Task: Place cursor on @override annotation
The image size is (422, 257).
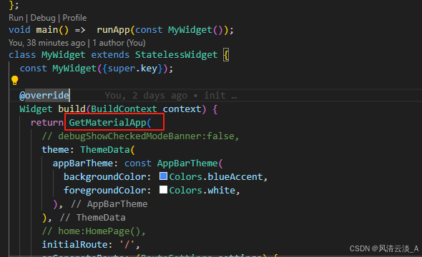Action: pyautogui.click(x=44, y=96)
